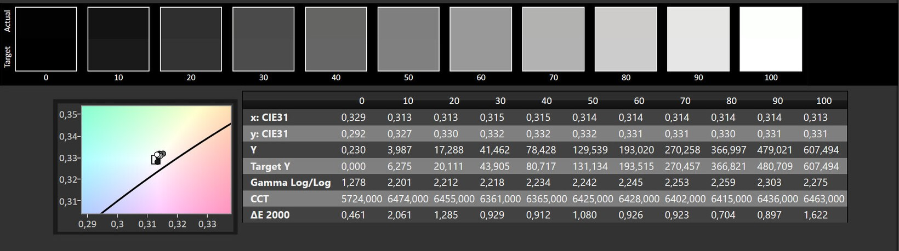Click CCT value 6463,000
Screen dimensions: 899x251
pos(824,199)
